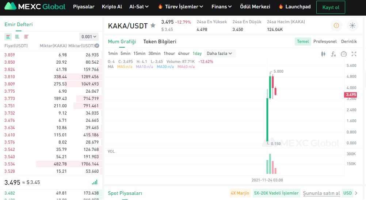Click the Fiyat(USDT) column header

click(x=16, y=46)
